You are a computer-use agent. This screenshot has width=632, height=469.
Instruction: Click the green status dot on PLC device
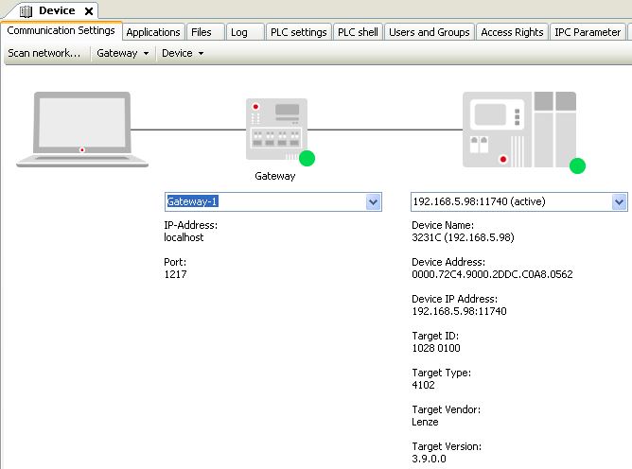[577, 166]
